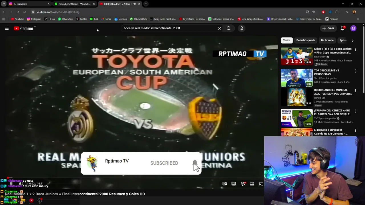365x205 pixels.
Task: Toggle subtitles in the video player
Action: [234, 184]
